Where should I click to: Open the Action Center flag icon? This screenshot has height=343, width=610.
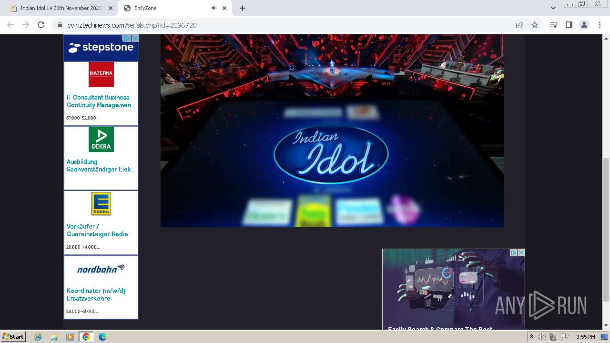tap(565, 337)
